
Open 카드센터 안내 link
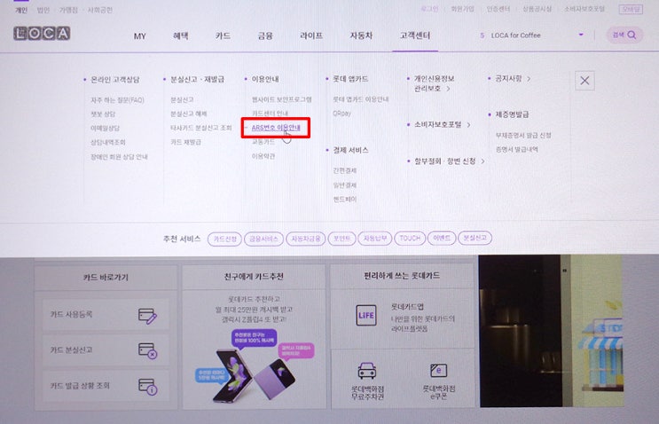(x=271, y=114)
